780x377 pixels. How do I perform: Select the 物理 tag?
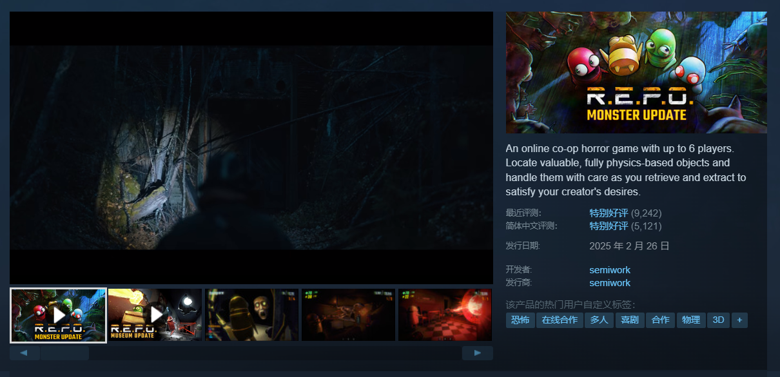[691, 320]
